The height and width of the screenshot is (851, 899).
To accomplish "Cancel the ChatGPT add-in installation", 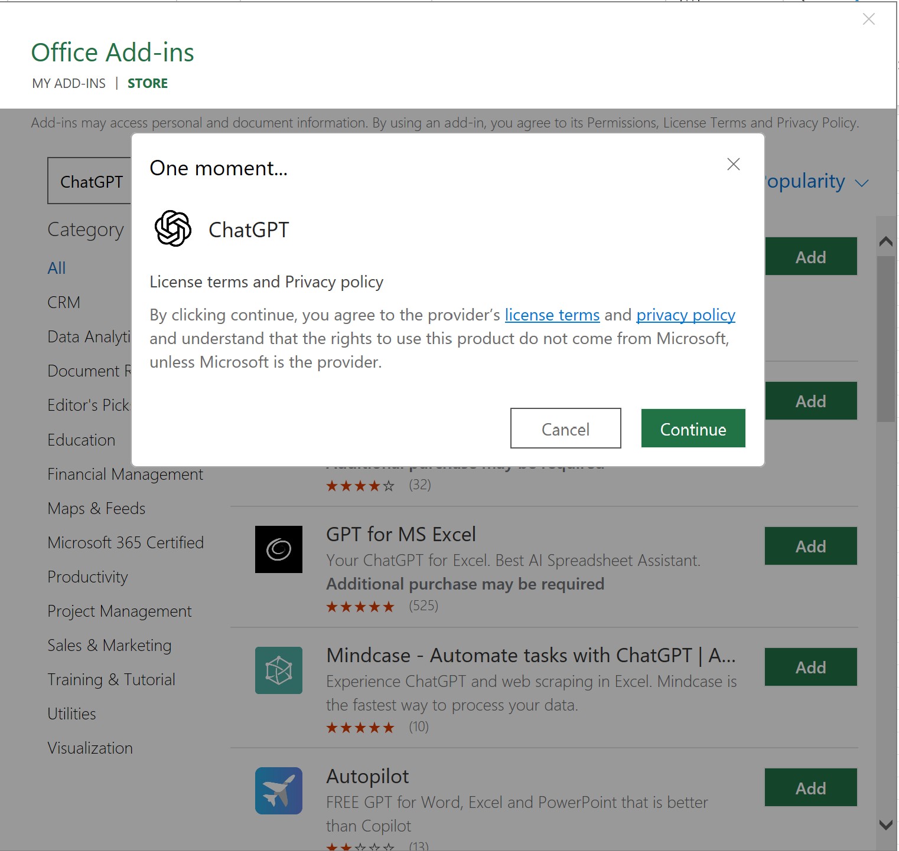I will tap(565, 428).
